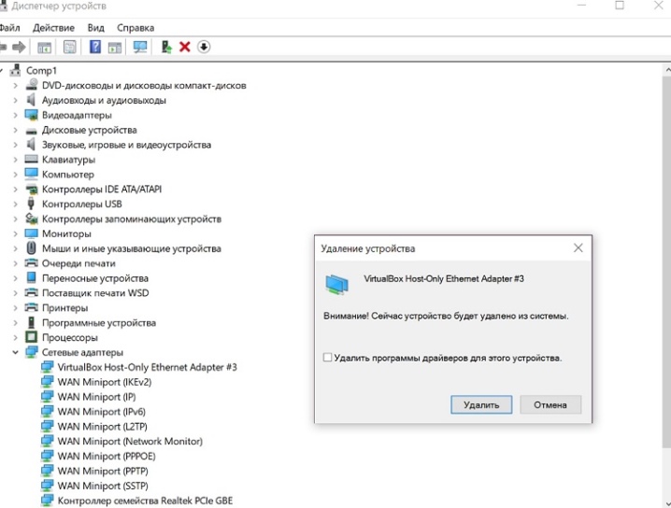Select VirtualBox Host-Only Ethernet Adapter #3 in tree
The image size is (671, 508).
tap(148, 367)
